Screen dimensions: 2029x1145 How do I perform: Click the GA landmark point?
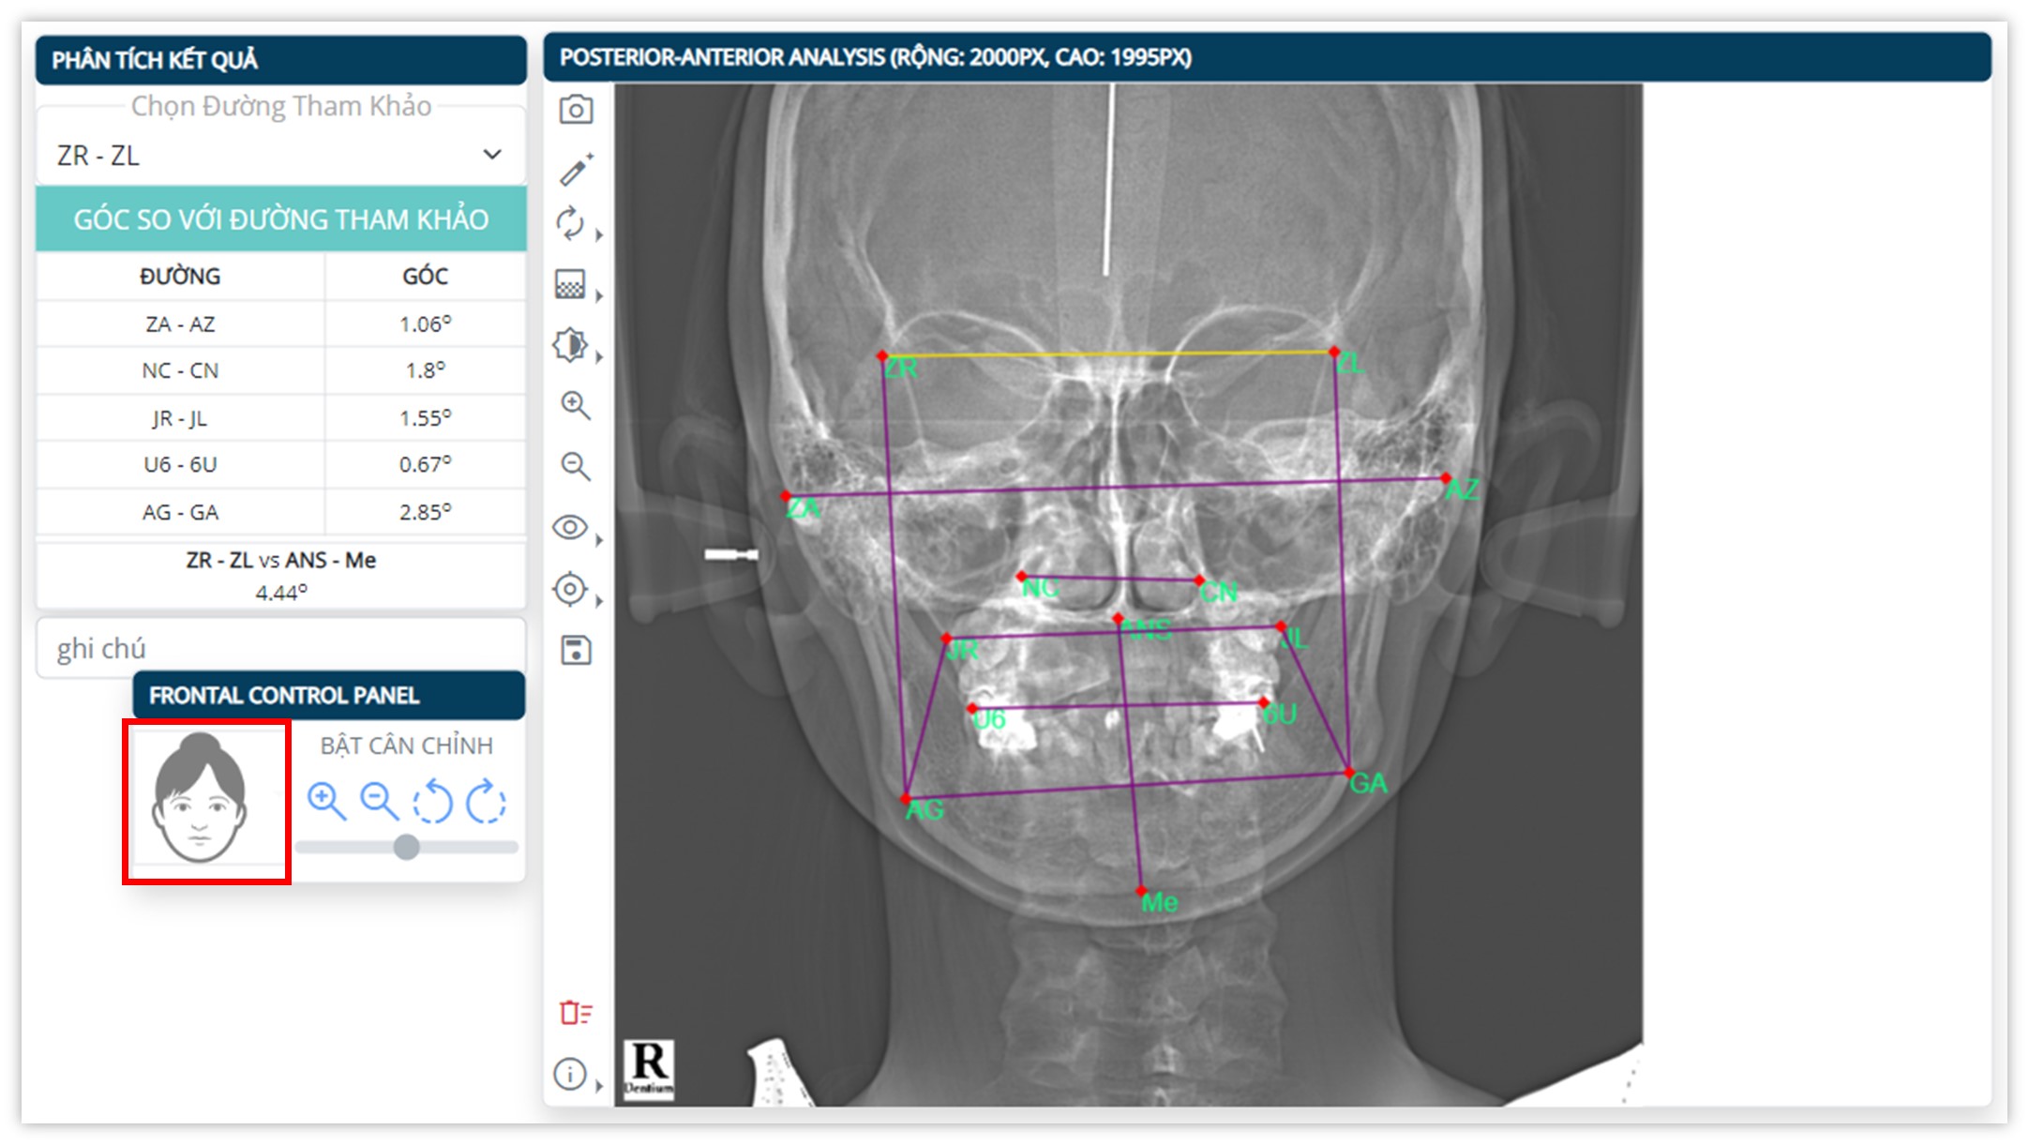click(x=1348, y=773)
